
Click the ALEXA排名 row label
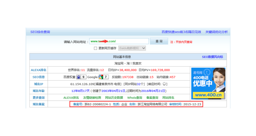pyautogui.click(x=39, y=70)
